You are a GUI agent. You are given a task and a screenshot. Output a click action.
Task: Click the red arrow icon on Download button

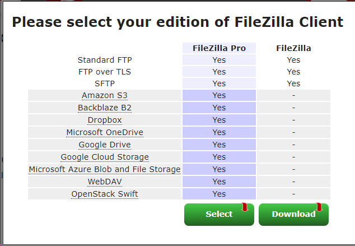(319, 207)
